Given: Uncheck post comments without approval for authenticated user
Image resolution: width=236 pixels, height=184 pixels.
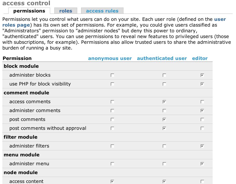Looking at the screenshot, I should tap(164, 128).
